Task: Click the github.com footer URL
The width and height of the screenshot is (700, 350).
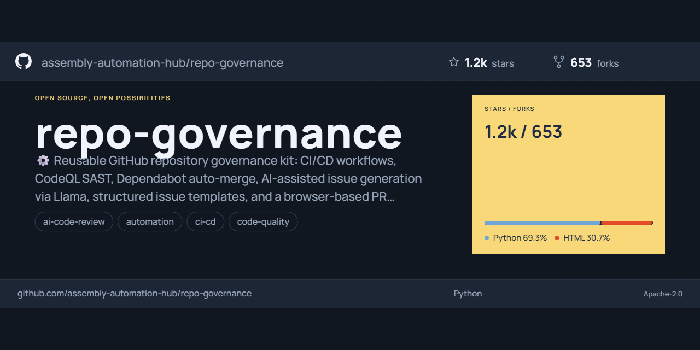Action: coord(135,294)
